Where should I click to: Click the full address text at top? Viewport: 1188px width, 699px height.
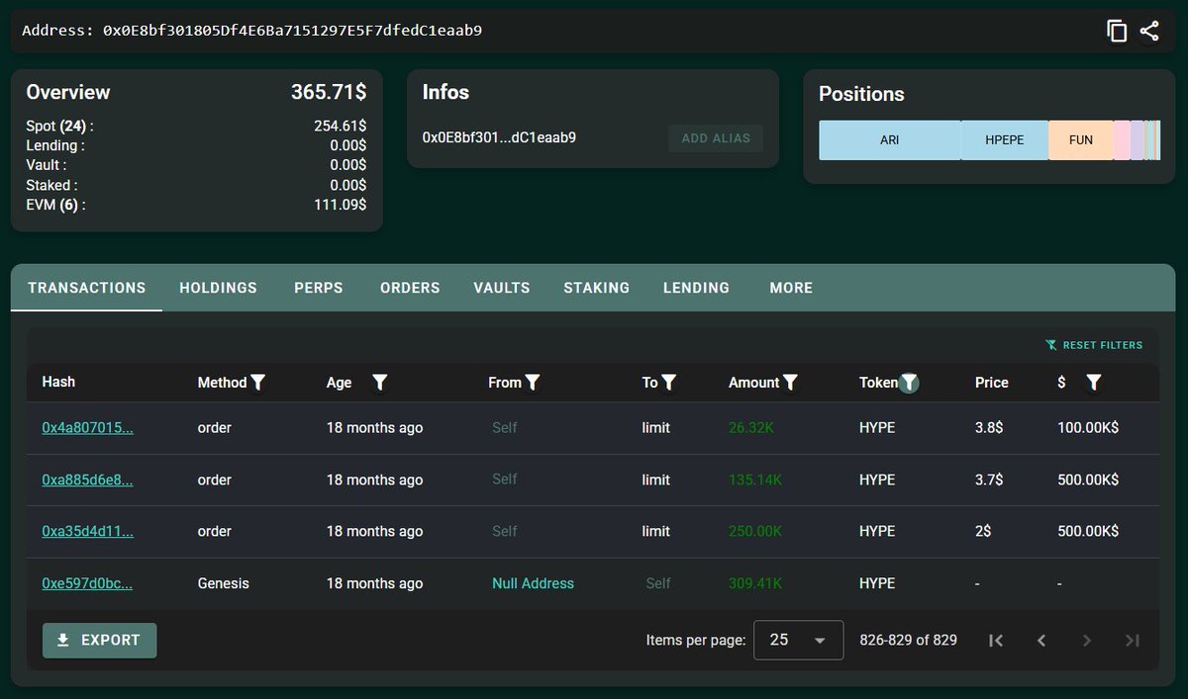click(x=293, y=31)
